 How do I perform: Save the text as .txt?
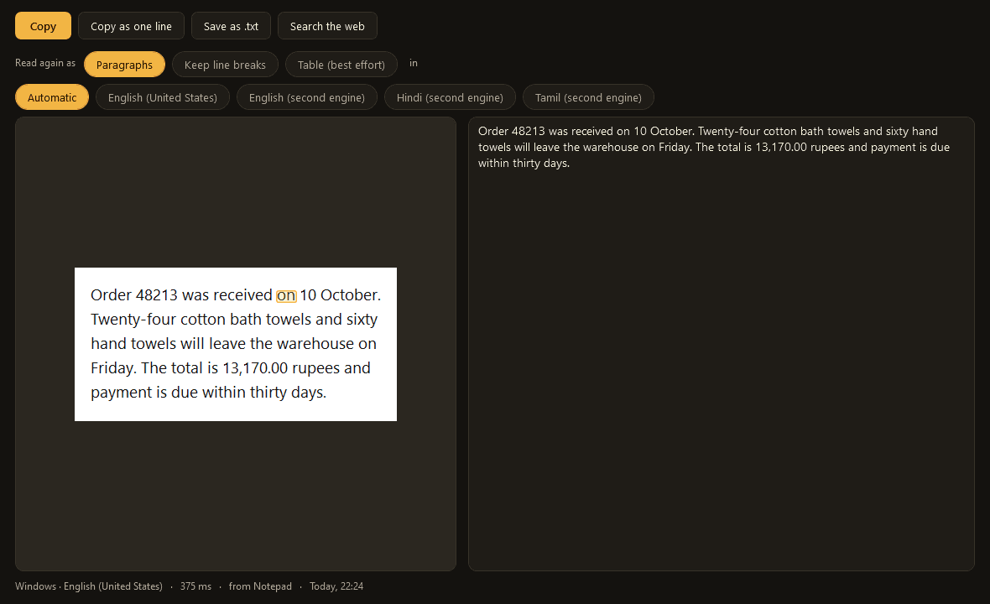231,26
